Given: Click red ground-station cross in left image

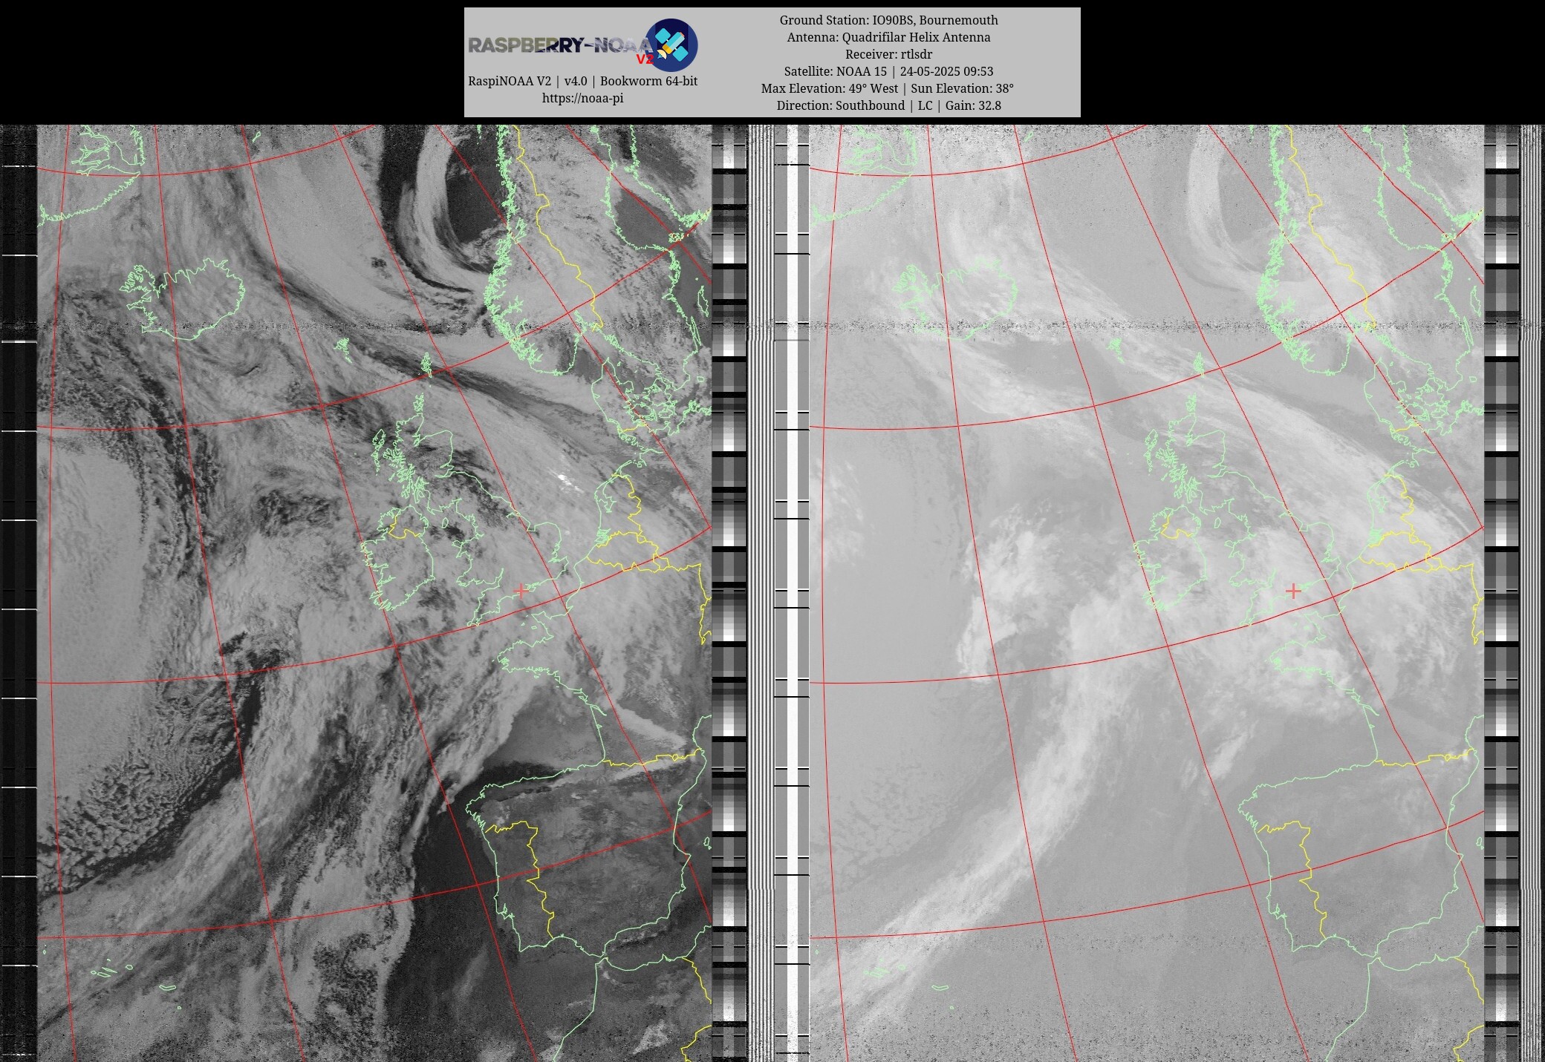Looking at the screenshot, I should 521,591.
